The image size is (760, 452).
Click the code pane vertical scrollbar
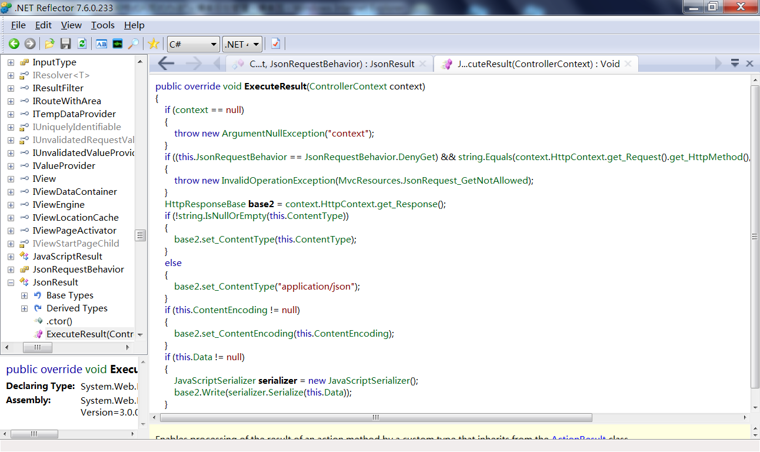(x=755, y=236)
